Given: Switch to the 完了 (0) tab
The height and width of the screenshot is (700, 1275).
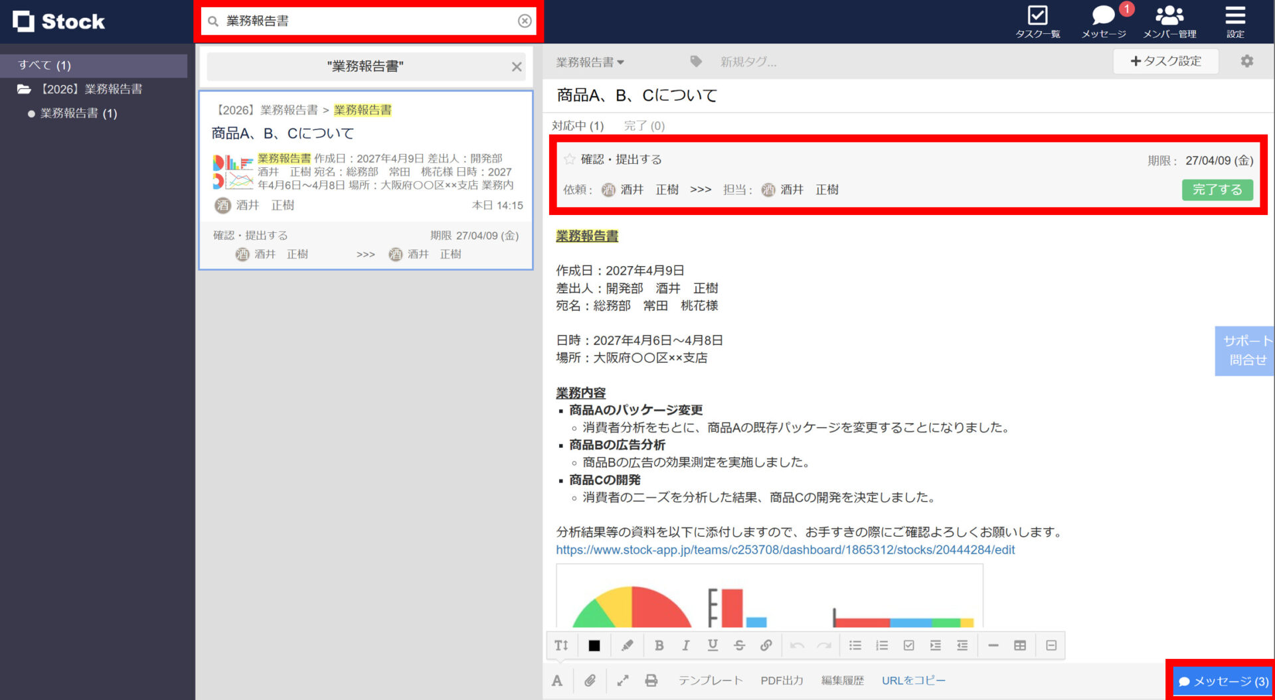Looking at the screenshot, I should [643, 125].
